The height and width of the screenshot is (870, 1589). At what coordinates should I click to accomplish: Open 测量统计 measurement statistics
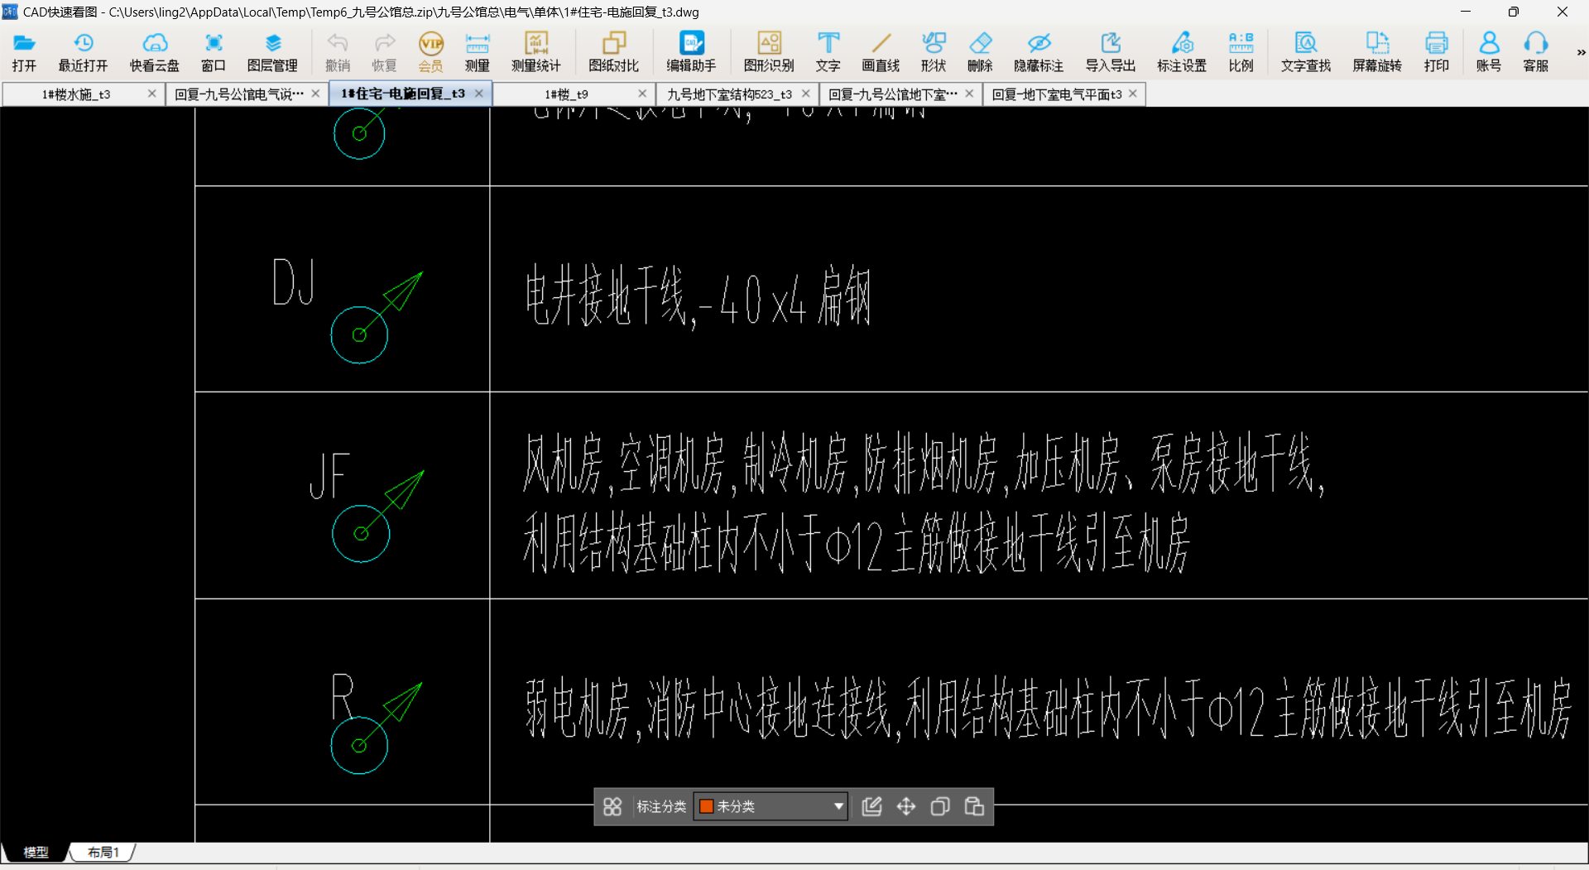[536, 52]
